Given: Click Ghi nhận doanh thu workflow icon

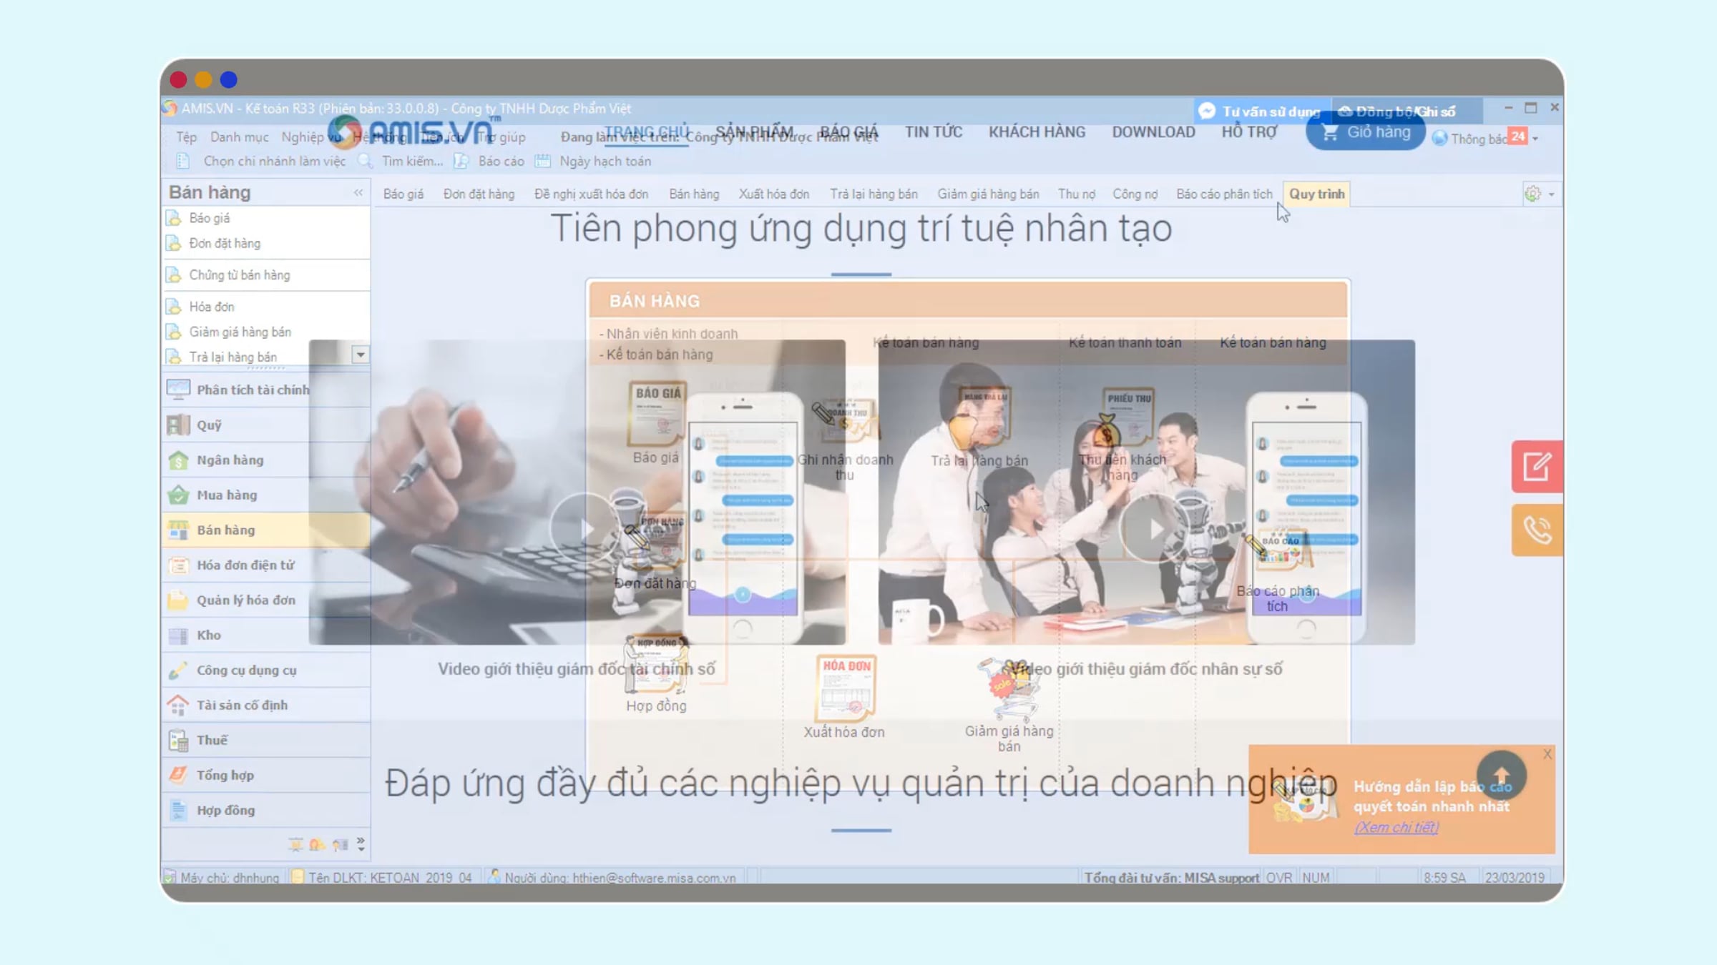Looking at the screenshot, I should (845, 422).
